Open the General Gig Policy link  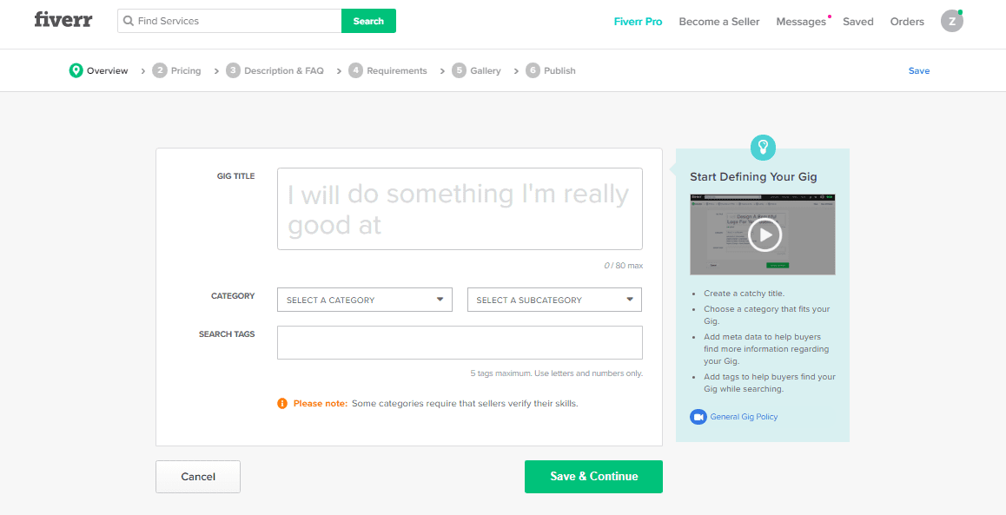pyautogui.click(x=744, y=417)
